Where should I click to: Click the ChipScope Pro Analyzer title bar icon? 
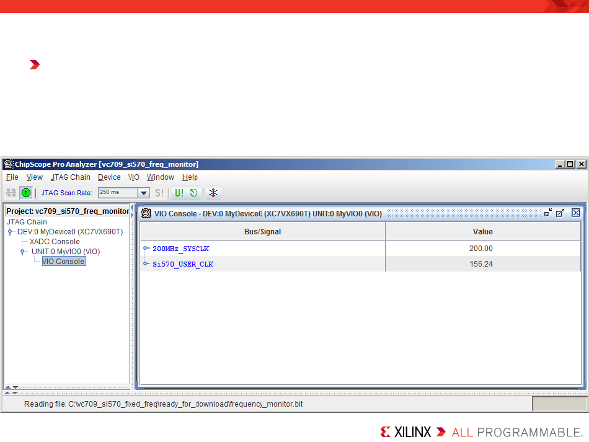tap(8, 164)
